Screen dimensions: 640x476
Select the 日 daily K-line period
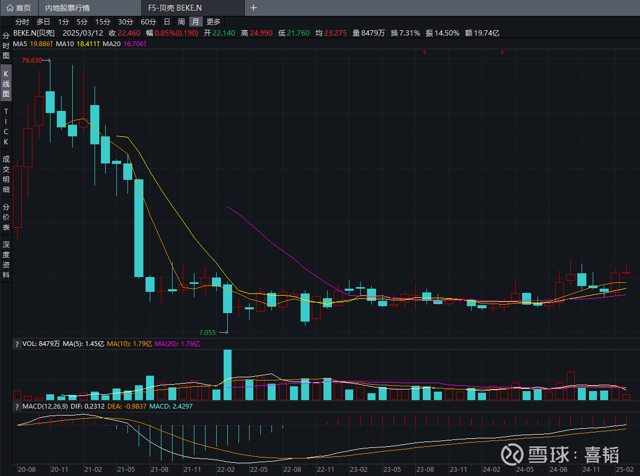pyautogui.click(x=167, y=22)
